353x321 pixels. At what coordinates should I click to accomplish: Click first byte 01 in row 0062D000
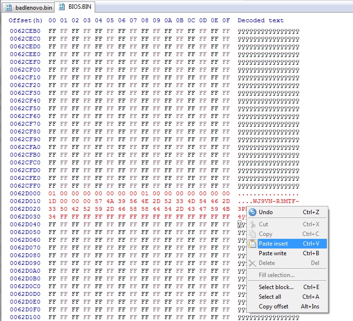[52, 193]
